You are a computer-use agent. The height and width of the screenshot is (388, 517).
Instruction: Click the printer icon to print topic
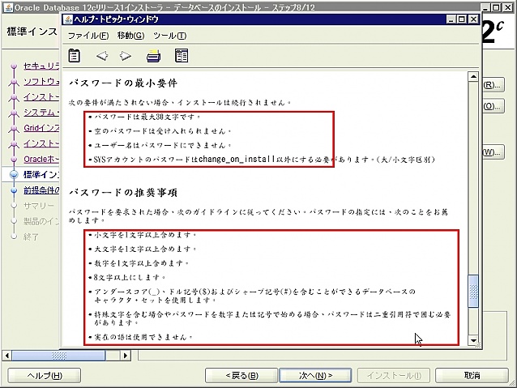[154, 56]
